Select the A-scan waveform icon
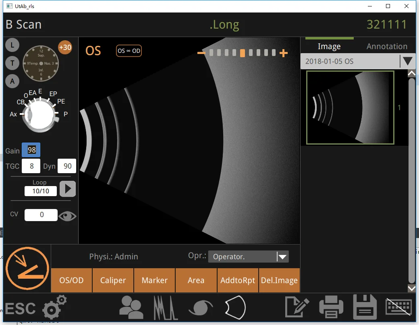 tap(166, 308)
